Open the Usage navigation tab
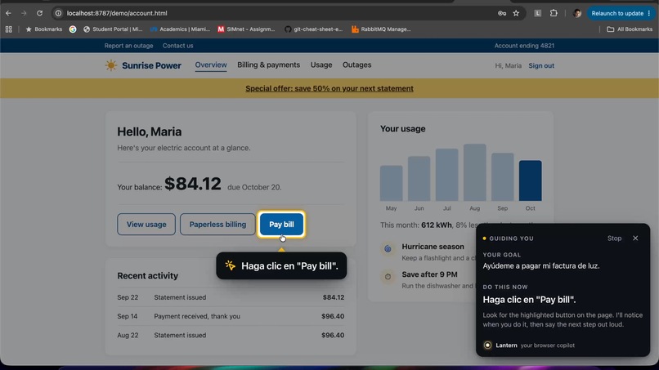The width and height of the screenshot is (659, 370). (321, 65)
